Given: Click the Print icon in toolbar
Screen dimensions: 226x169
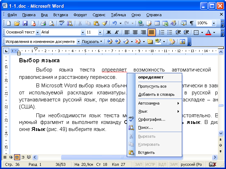Looking at the screenshot, I should [43, 23].
